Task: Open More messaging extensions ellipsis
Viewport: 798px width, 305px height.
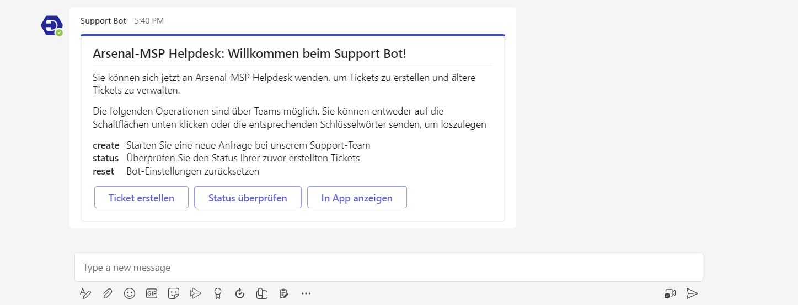Action: (306, 293)
